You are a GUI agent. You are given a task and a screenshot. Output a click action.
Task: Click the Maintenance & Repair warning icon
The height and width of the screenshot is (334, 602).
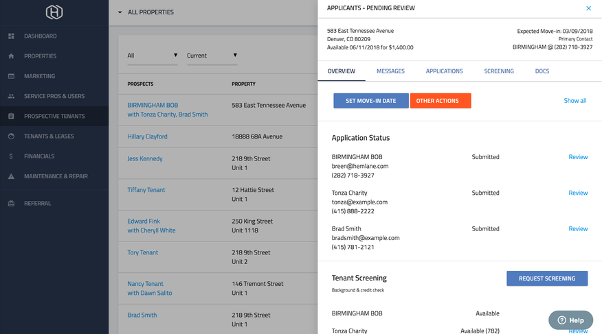pos(11,176)
